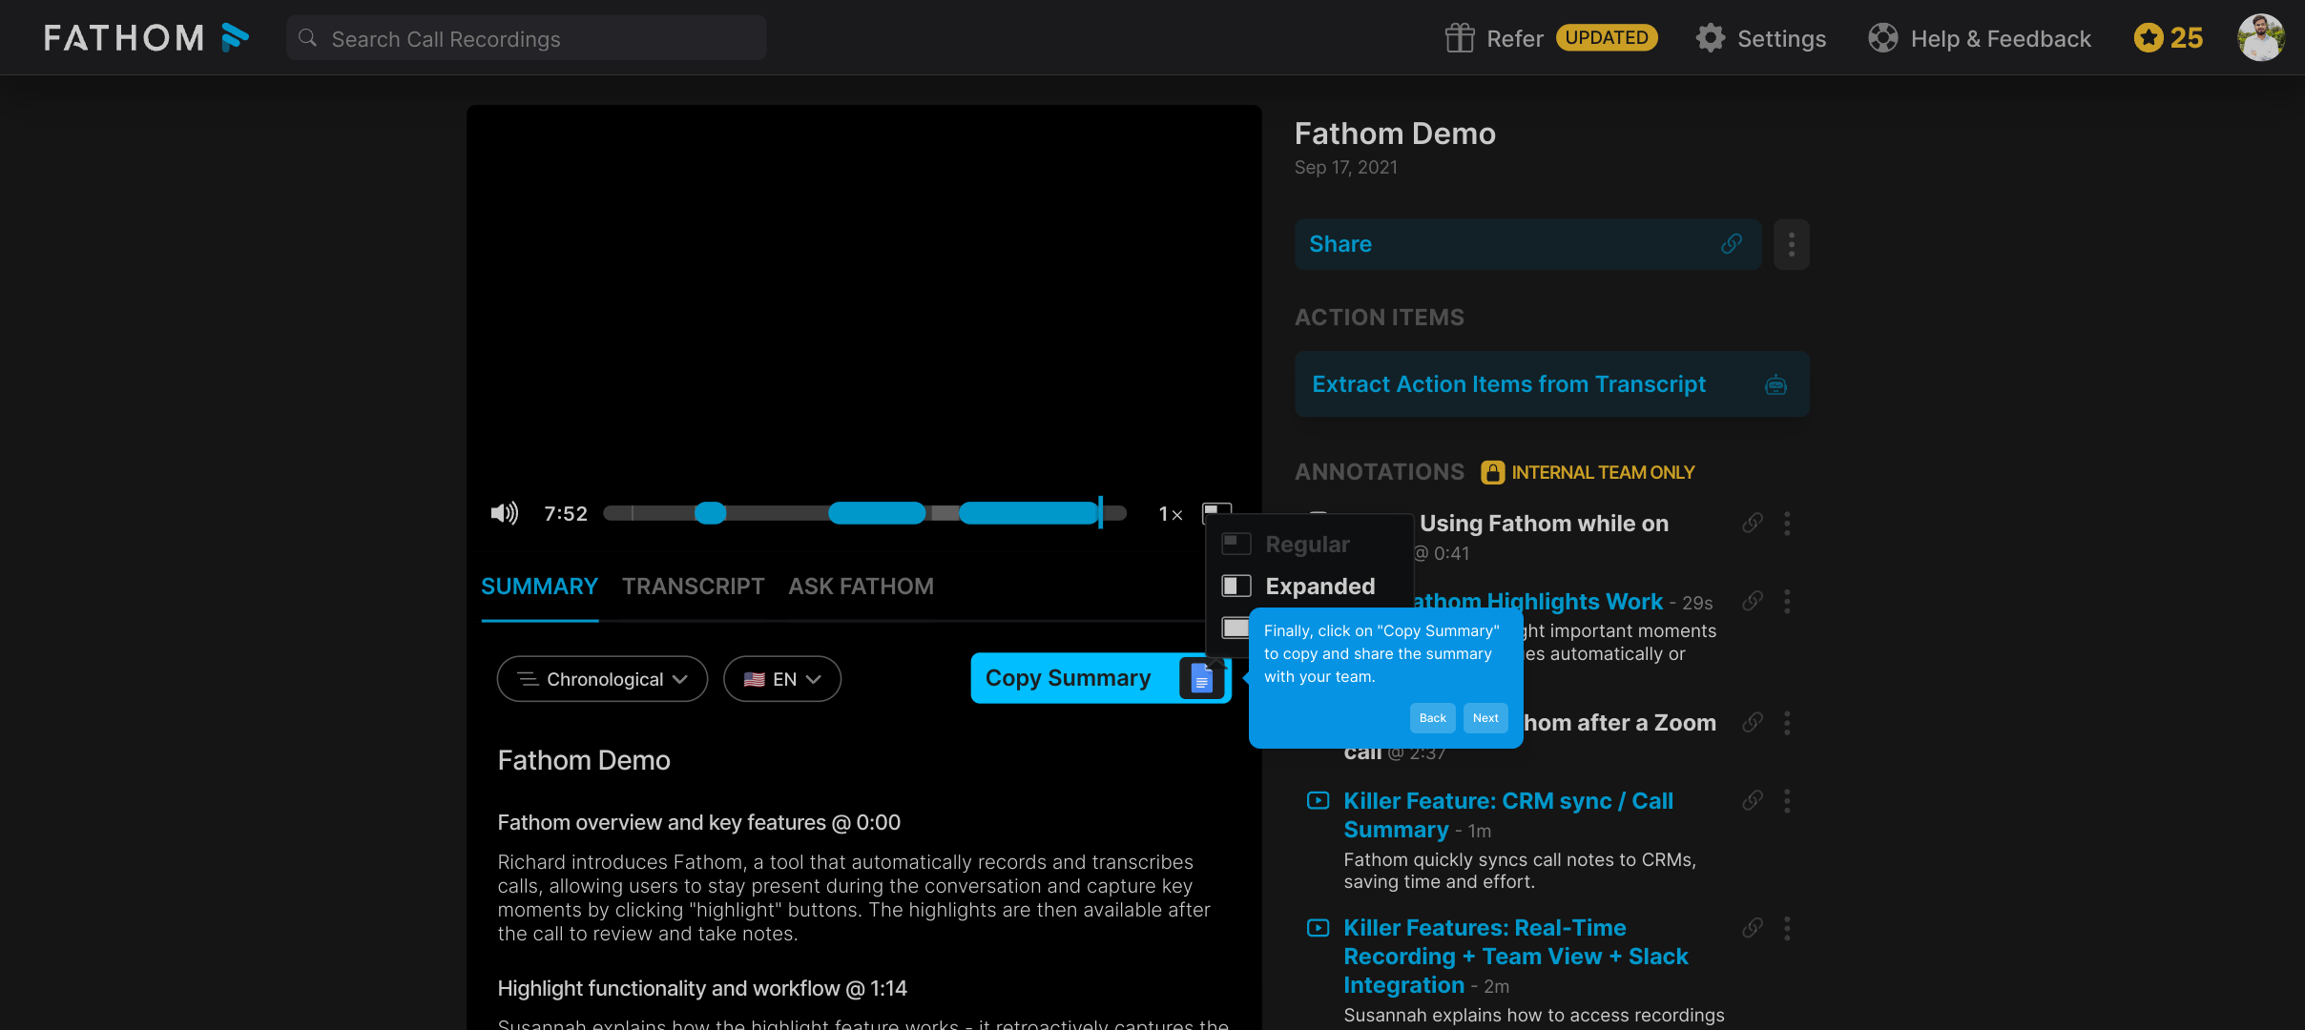Click the Refer gift icon
This screenshot has height=1030, width=2305.
pos(1460,38)
